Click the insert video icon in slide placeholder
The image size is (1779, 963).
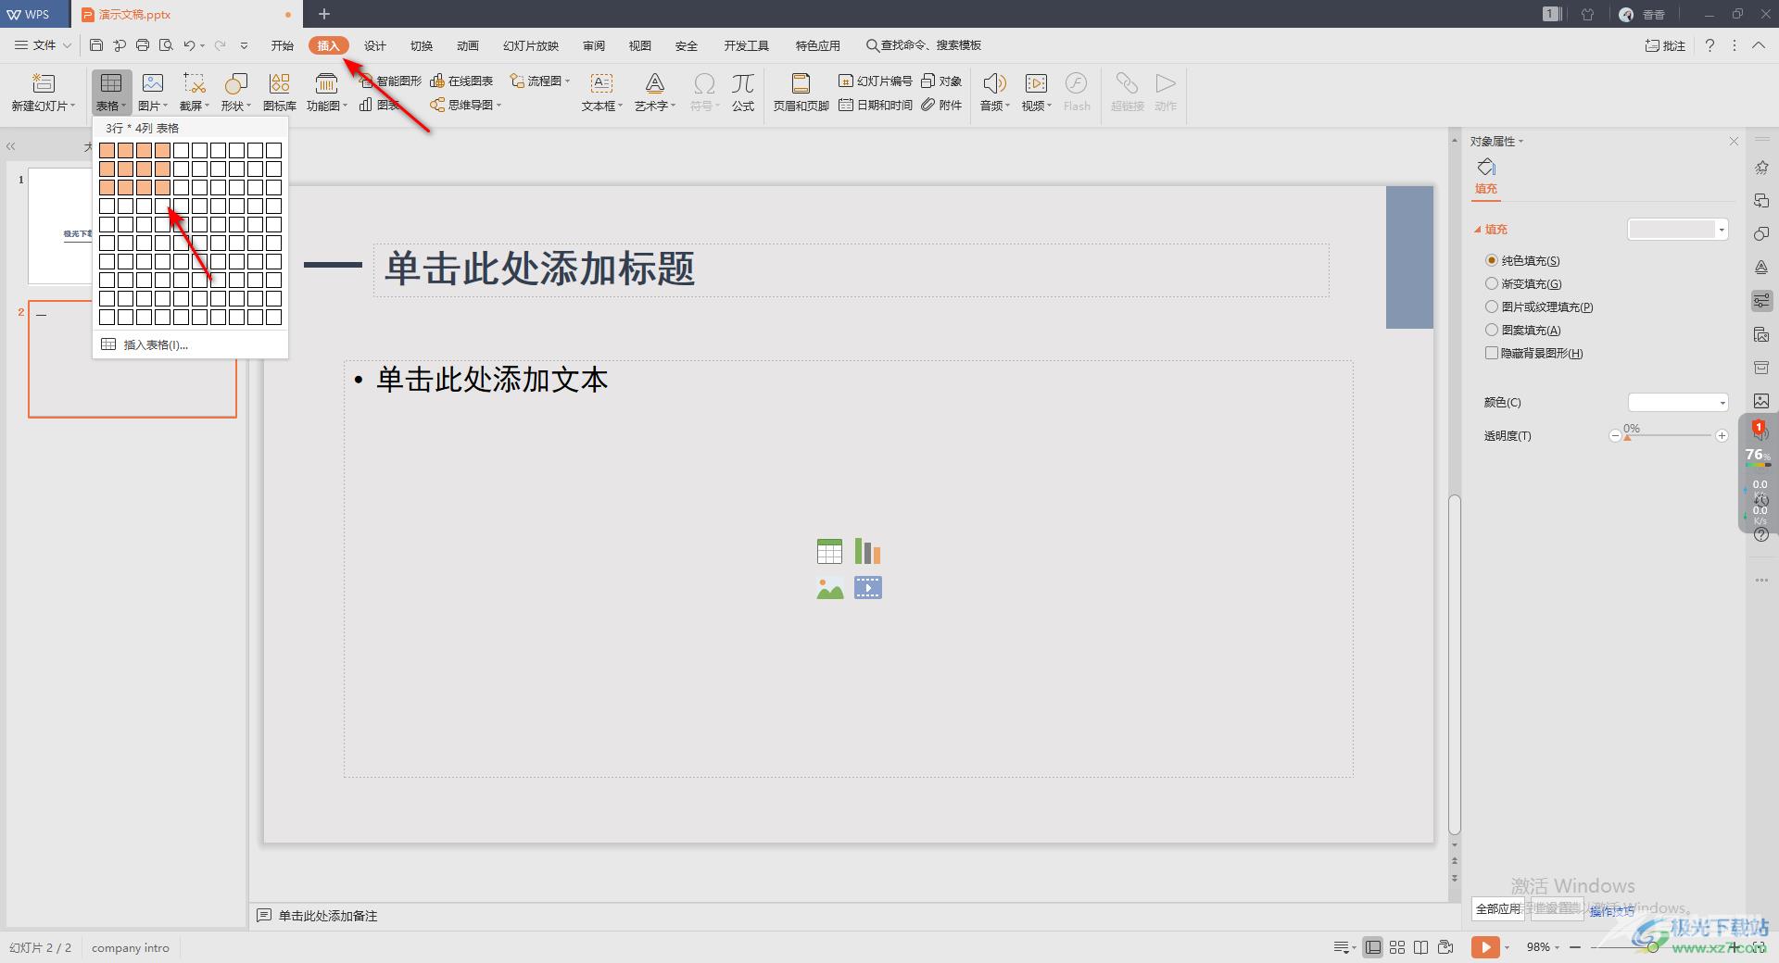click(867, 588)
